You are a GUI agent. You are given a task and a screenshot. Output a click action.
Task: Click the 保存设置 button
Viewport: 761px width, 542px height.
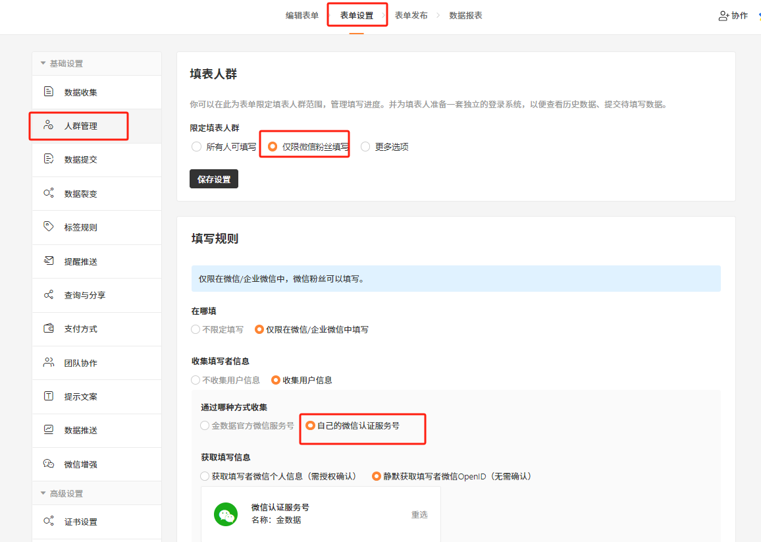213,178
